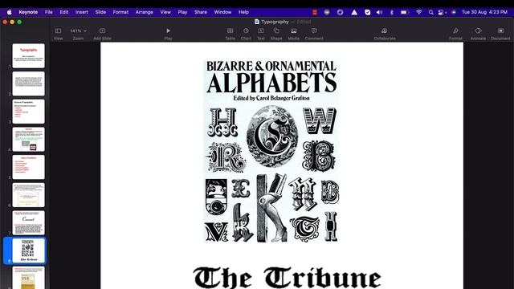Insert a Chart from toolbar

point(246,34)
